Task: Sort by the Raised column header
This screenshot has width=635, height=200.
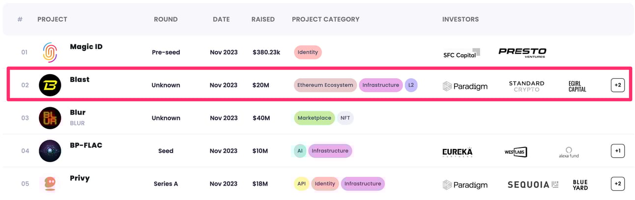Action: point(263,19)
